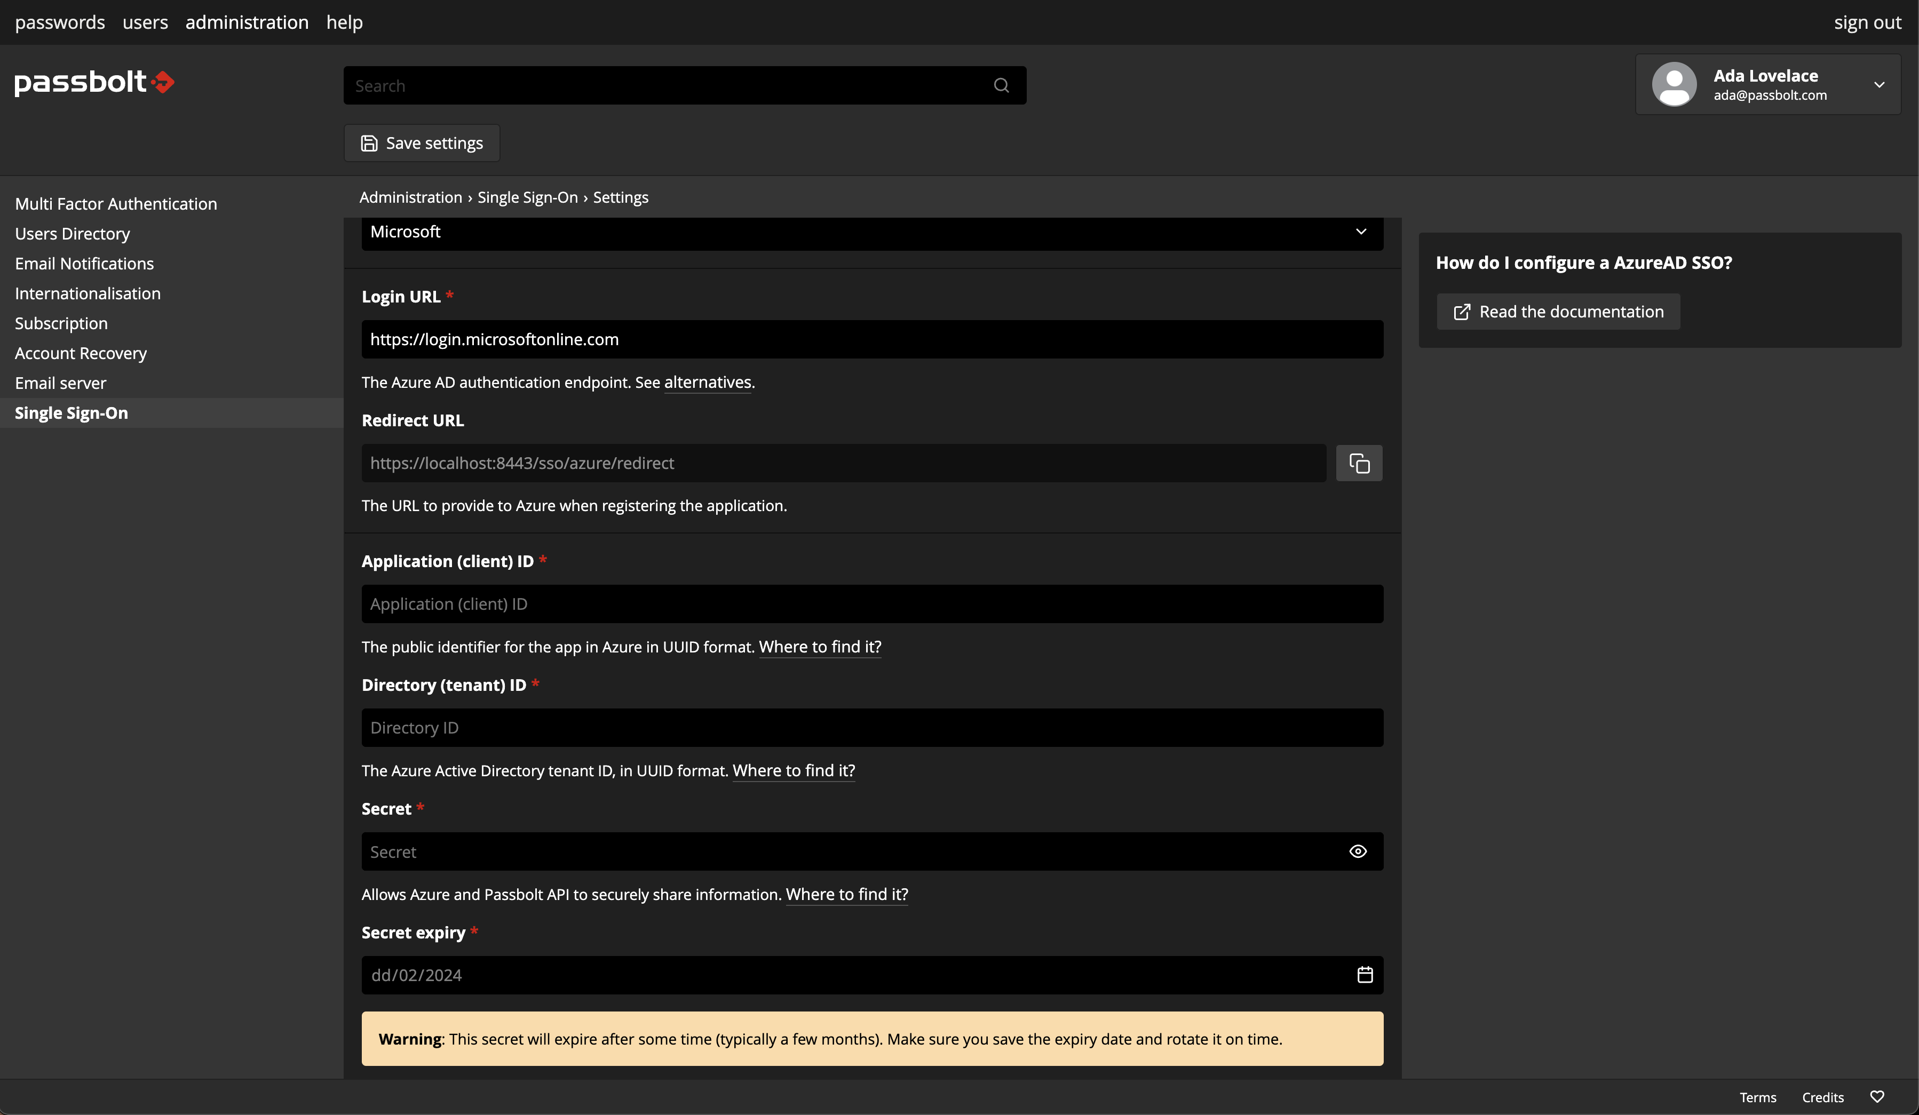
Task: Open the users menu
Action: pyautogui.click(x=145, y=22)
